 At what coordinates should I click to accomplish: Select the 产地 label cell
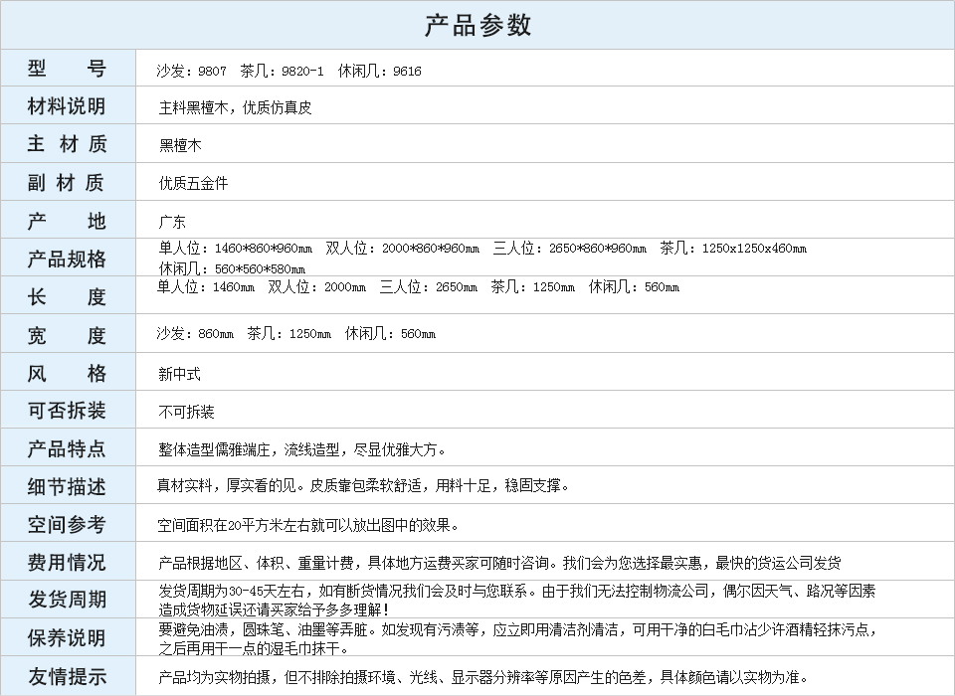coord(67,221)
